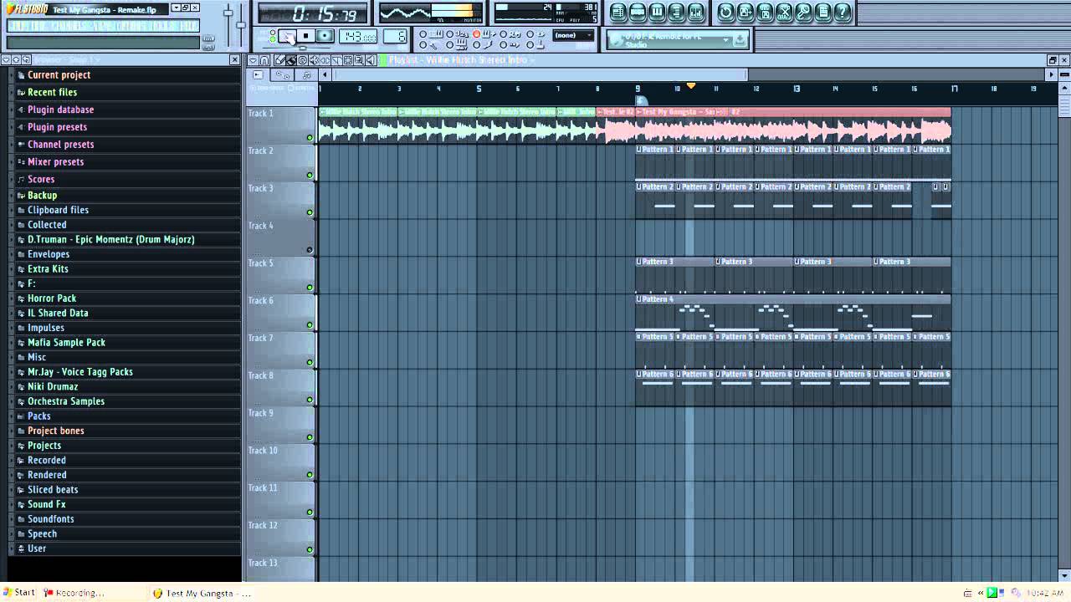Expand the Sliced beats folder

tap(52, 490)
